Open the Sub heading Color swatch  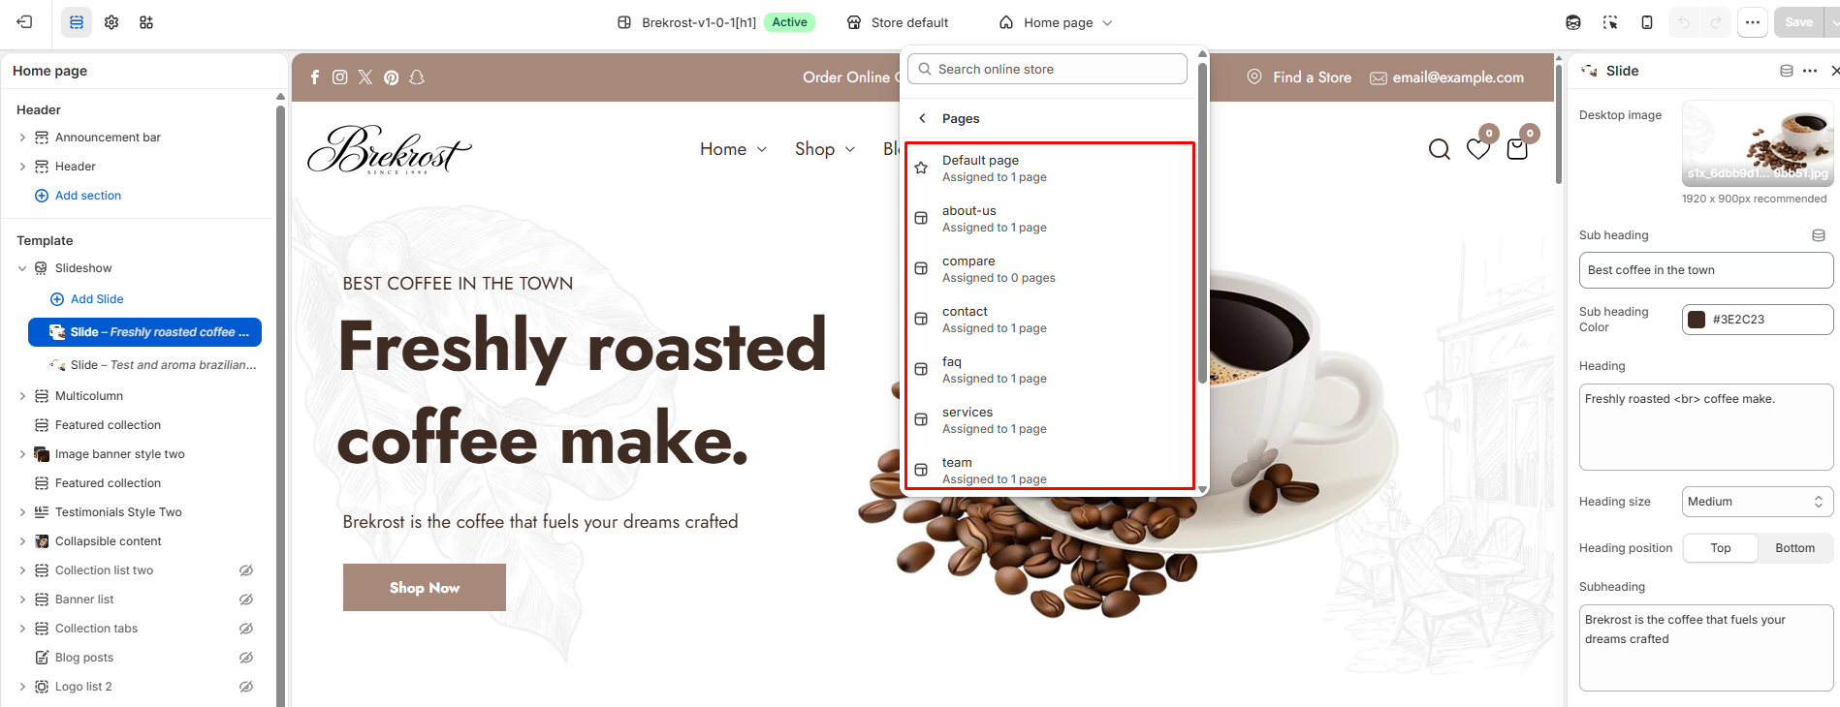(x=1697, y=320)
